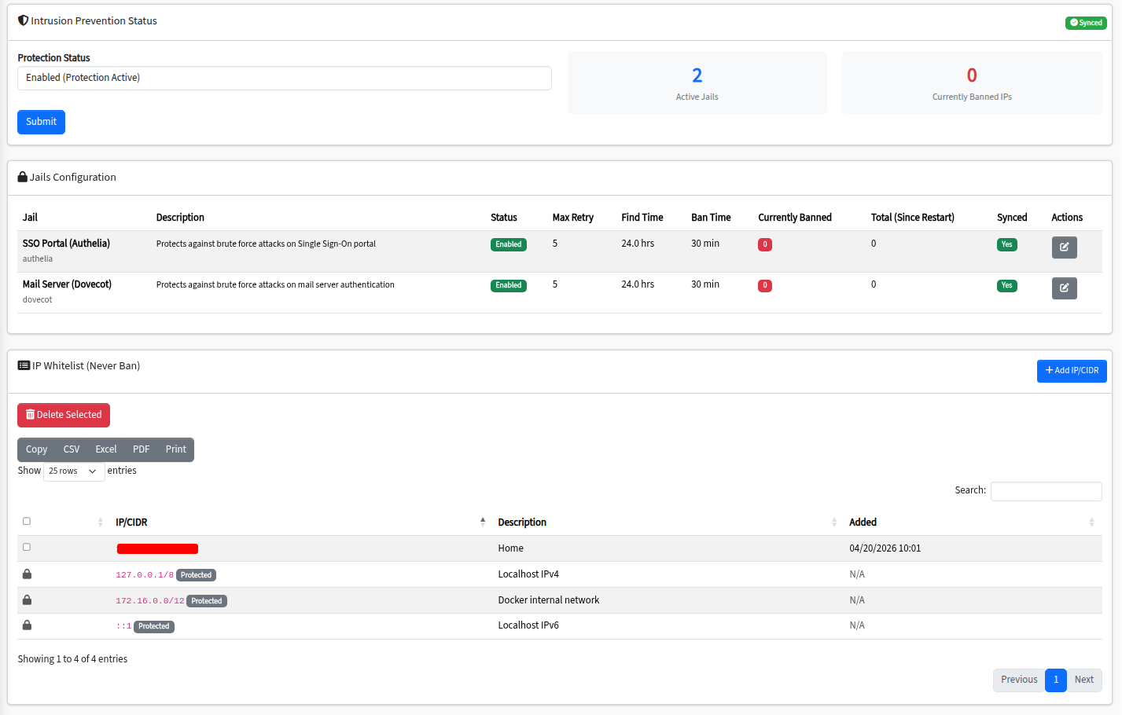Select page 1 in pagination
Viewport: 1122px width, 715px height.
coord(1056,680)
